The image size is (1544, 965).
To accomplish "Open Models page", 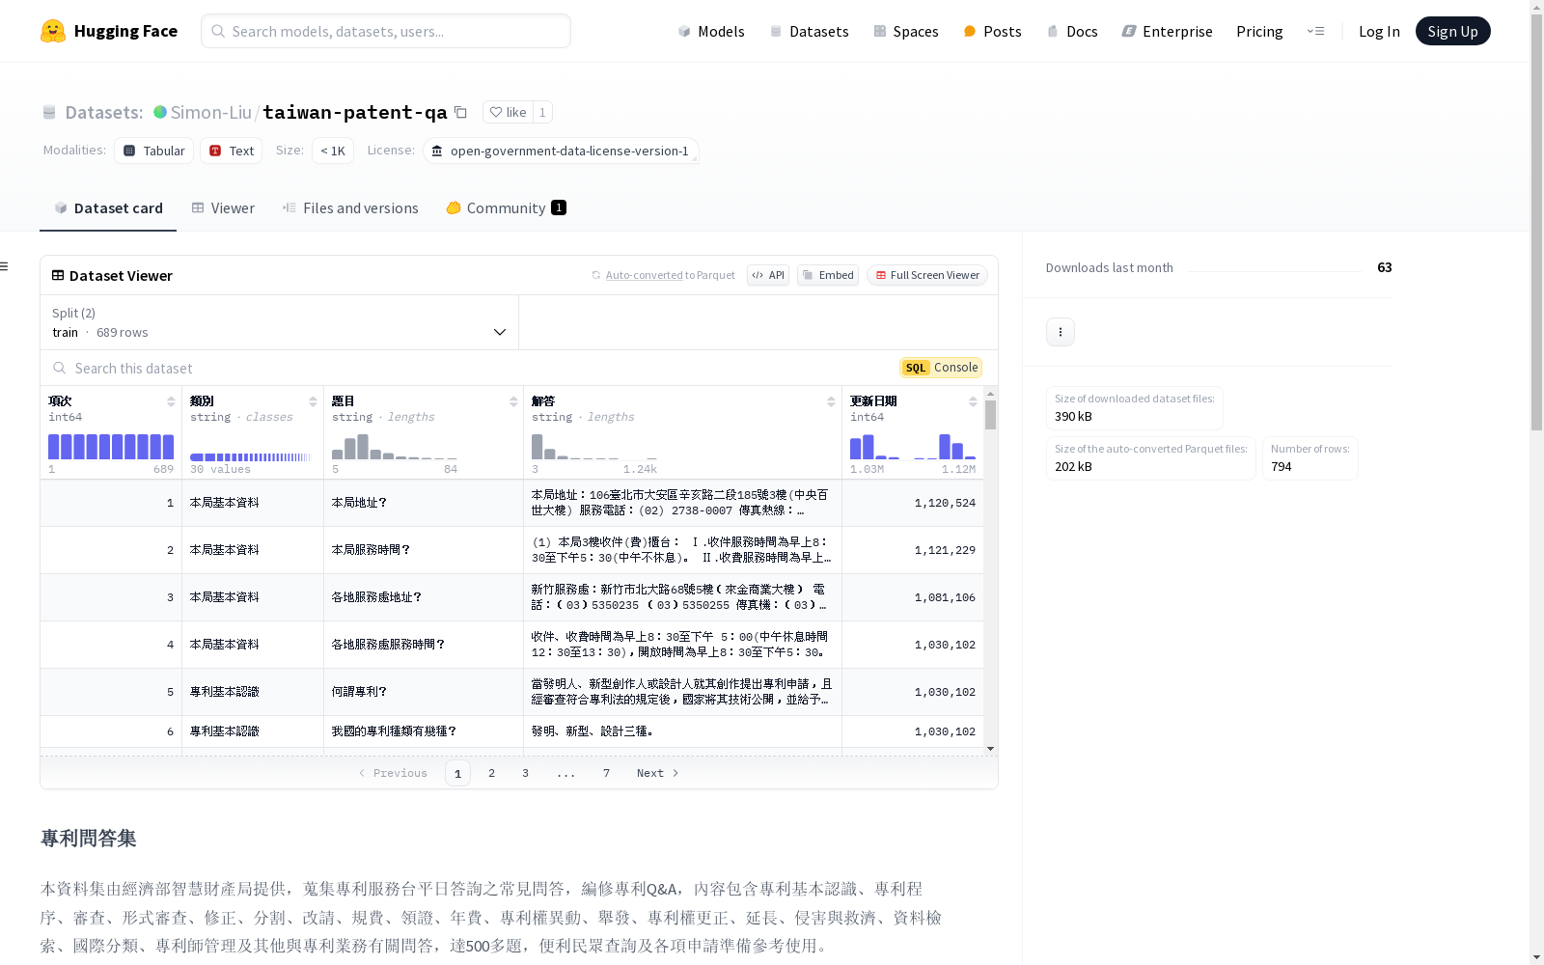I will 711,31.
